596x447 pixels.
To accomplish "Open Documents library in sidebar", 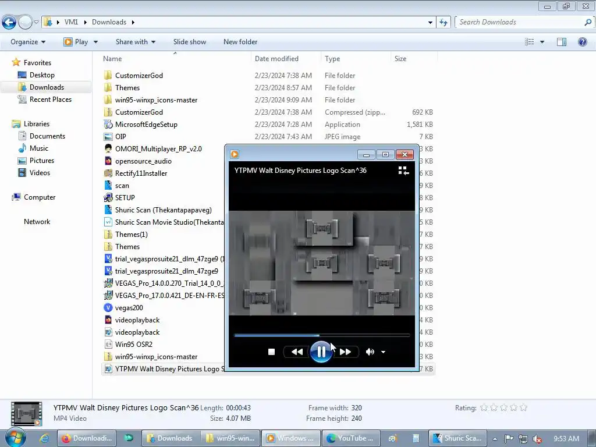I will pyautogui.click(x=47, y=136).
